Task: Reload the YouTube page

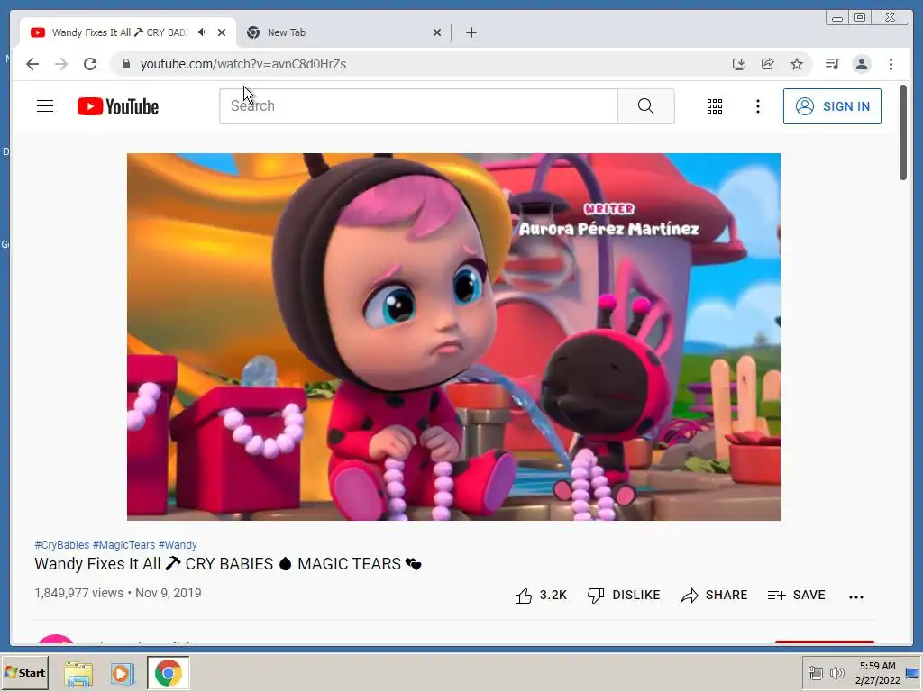Action: pos(90,64)
